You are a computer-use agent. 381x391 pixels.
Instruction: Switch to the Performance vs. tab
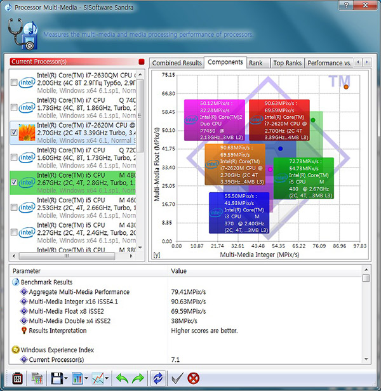coord(329,63)
